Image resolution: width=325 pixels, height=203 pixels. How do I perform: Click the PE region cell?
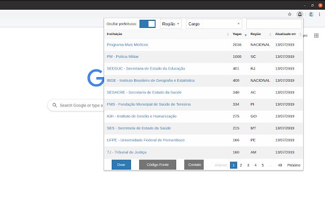pyautogui.click(x=253, y=140)
